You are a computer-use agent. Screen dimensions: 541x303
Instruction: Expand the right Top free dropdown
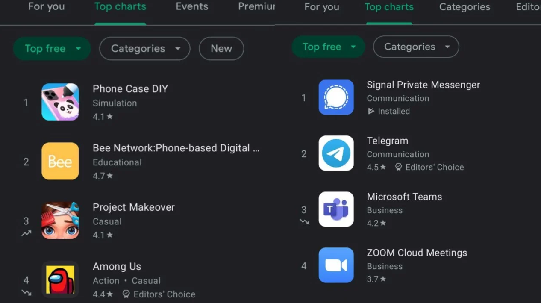pyautogui.click(x=328, y=47)
